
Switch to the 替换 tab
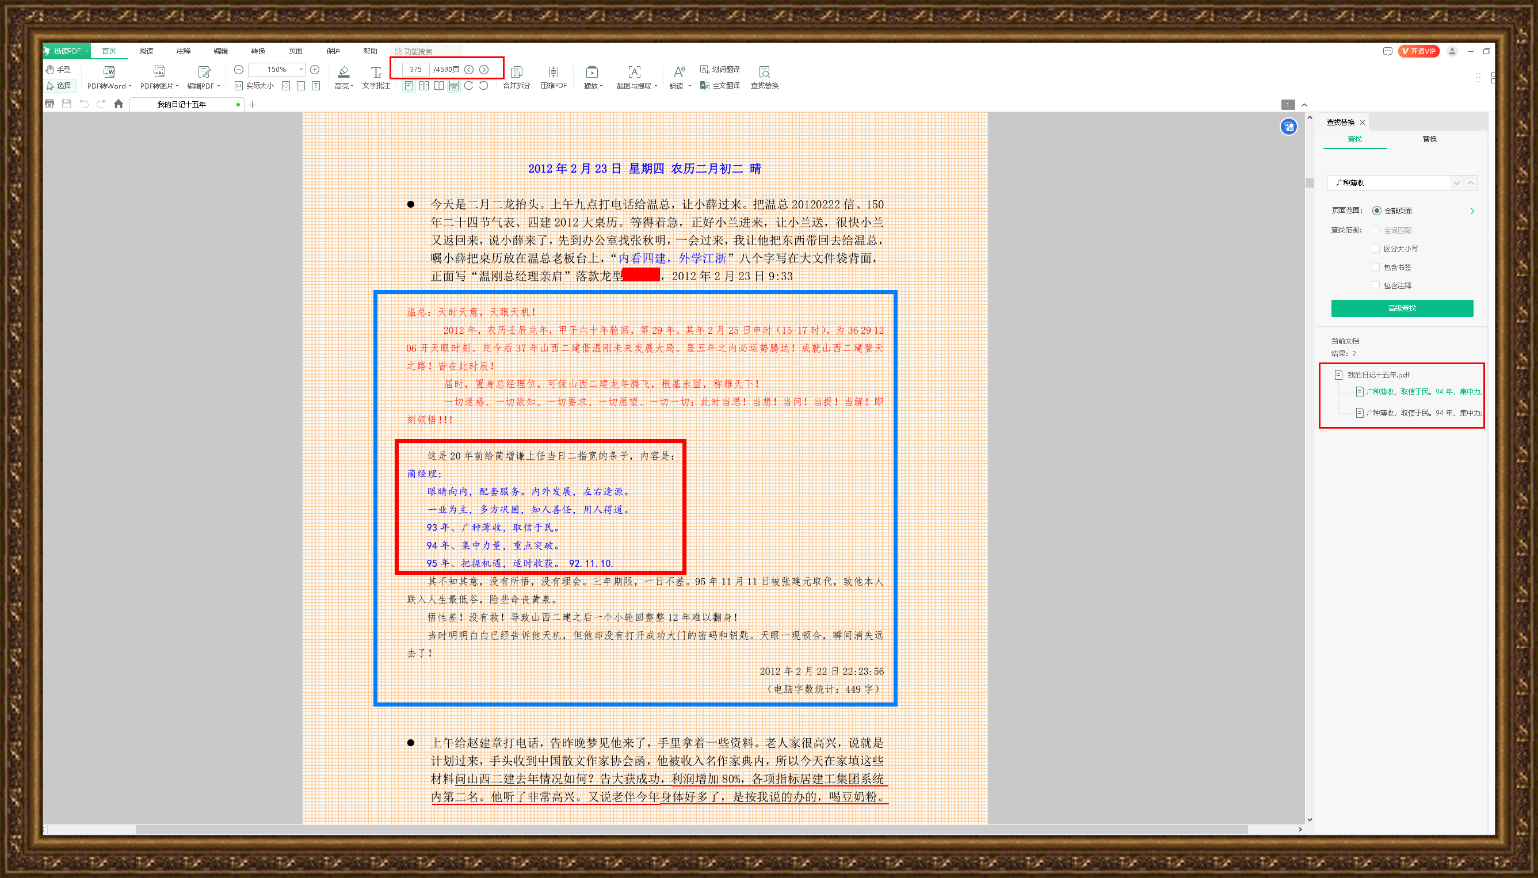pos(1429,139)
